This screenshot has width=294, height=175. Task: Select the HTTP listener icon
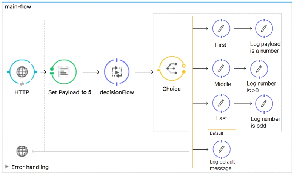tap(22, 72)
